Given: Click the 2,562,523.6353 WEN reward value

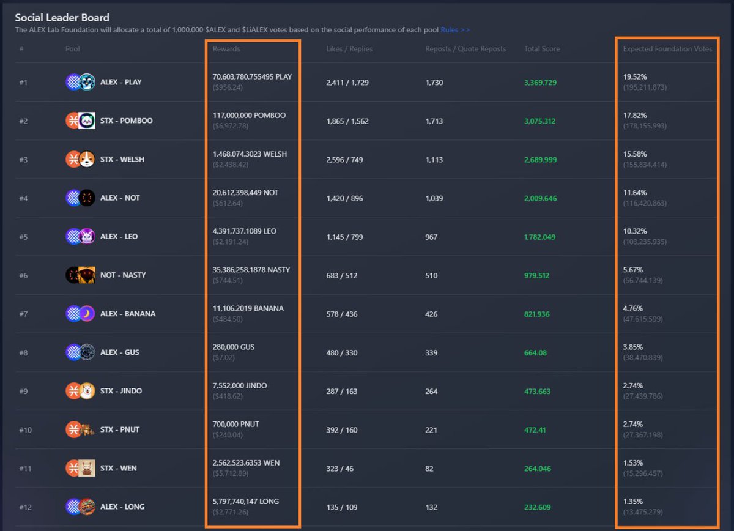Looking at the screenshot, I should [x=246, y=462].
